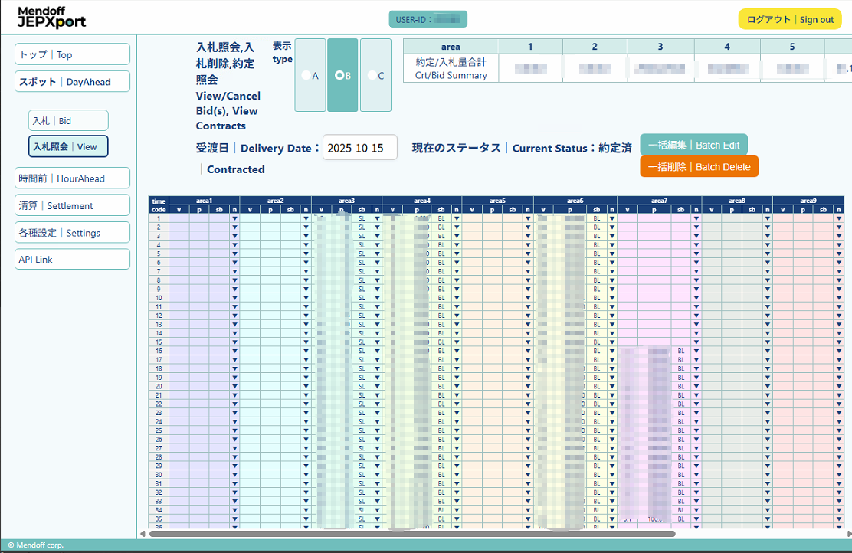Click the area1 column header

204,201
